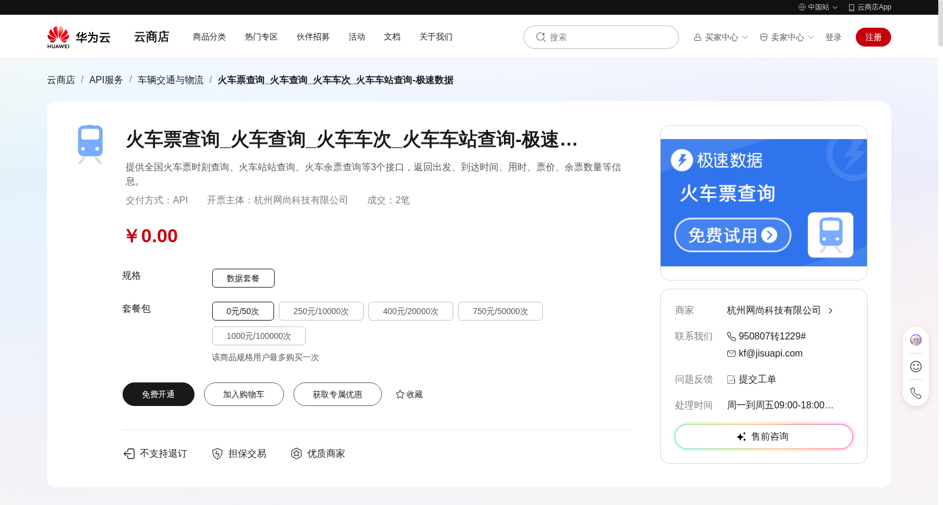The height and width of the screenshot is (505, 943).
Task: Open the 商品分类 menu
Action: (209, 37)
